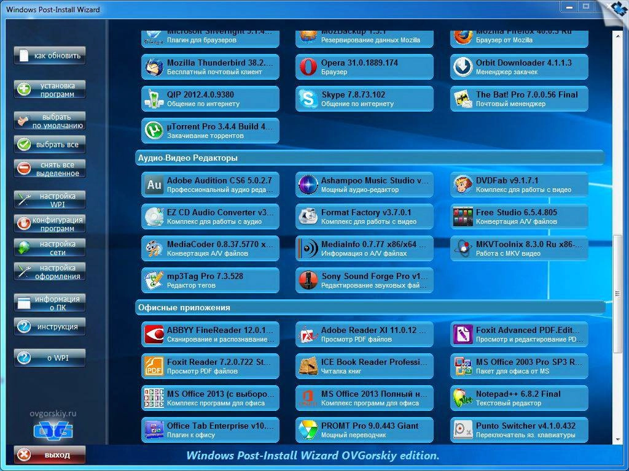Click the Adobe Reader XI icon
Screen dimensions: 629x471
tap(308, 334)
